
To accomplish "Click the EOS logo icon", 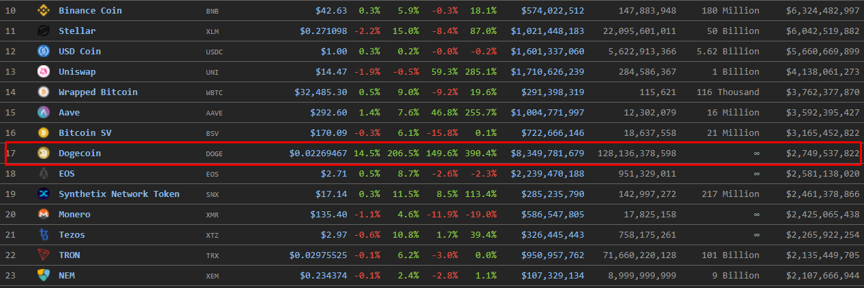I will [x=44, y=174].
